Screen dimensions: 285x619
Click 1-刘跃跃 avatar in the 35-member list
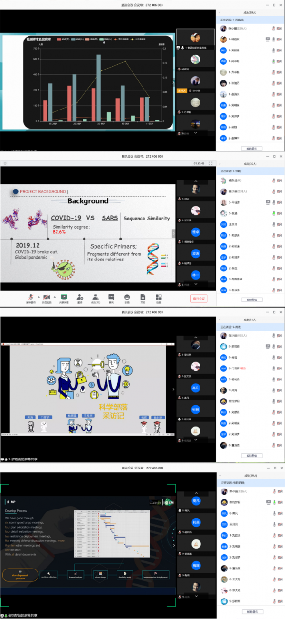pyautogui.click(x=223, y=235)
